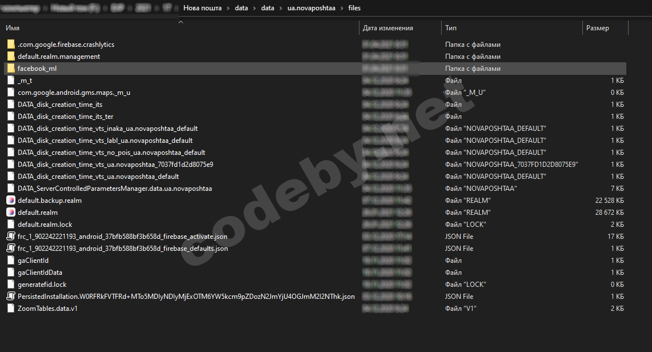The image size is (652, 352).
Task: Click Realm icon of default.realm file
Action: click(x=11, y=213)
